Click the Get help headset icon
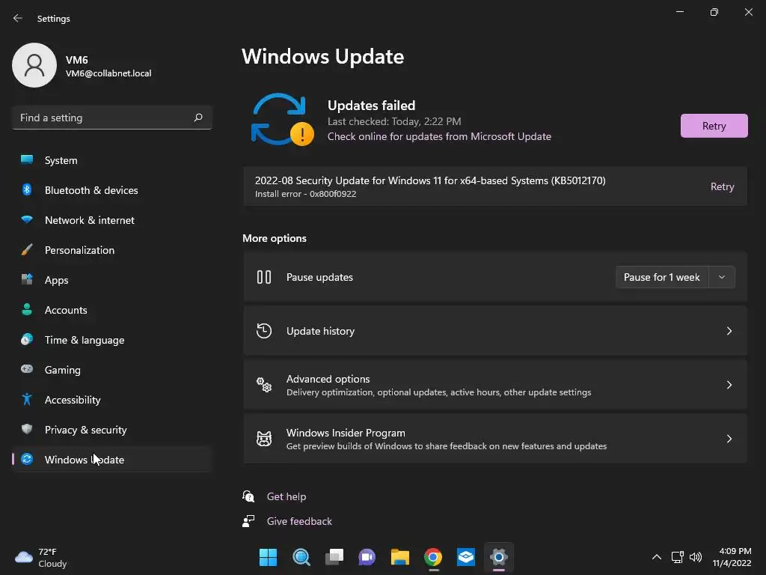 (x=248, y=496)
